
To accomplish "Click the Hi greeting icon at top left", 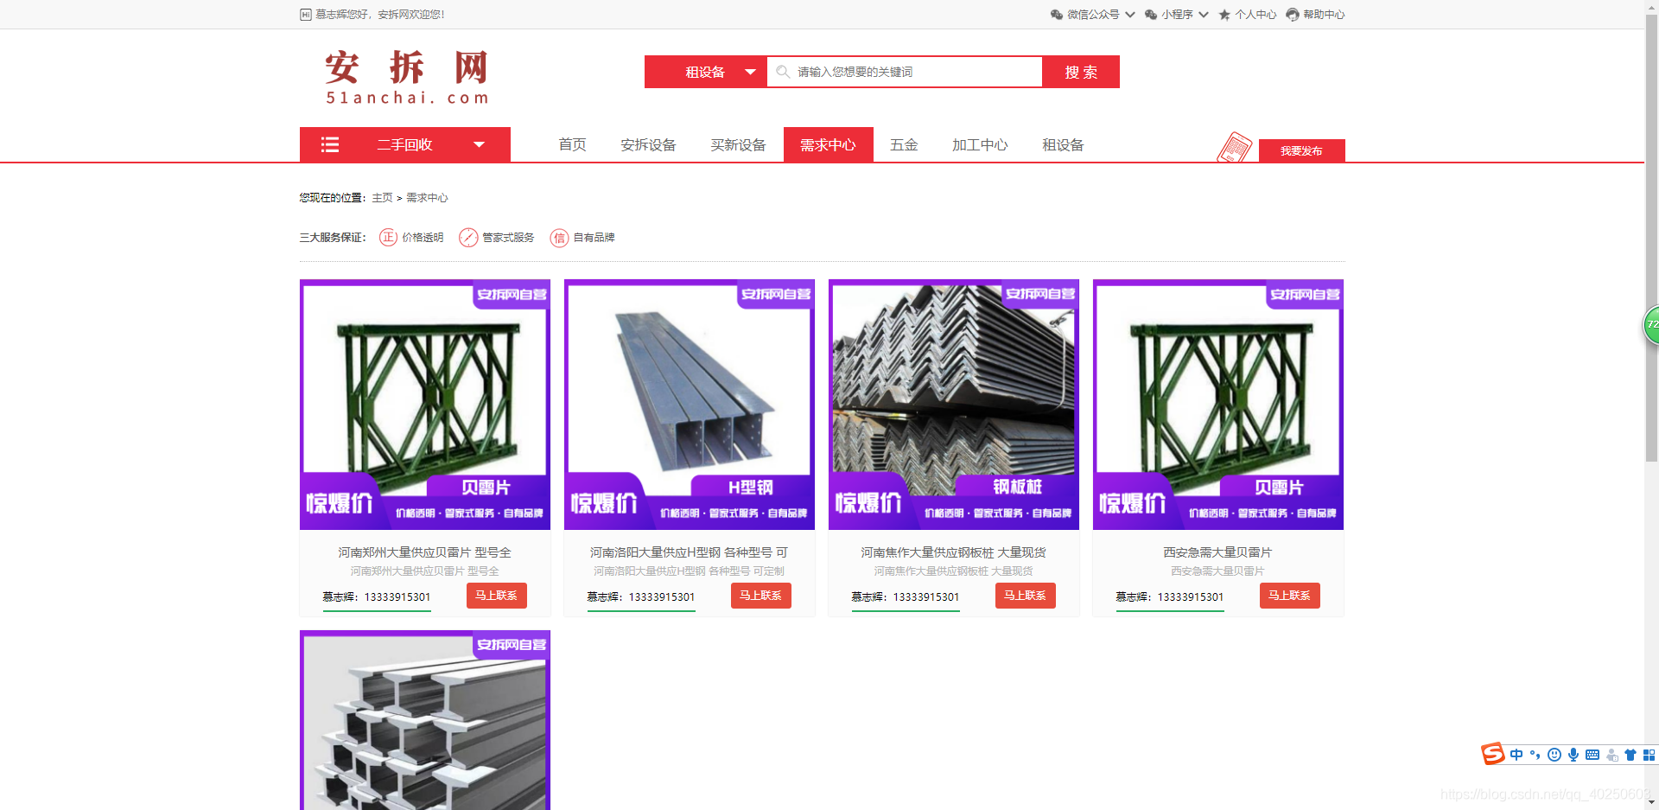I will point(306,15).
